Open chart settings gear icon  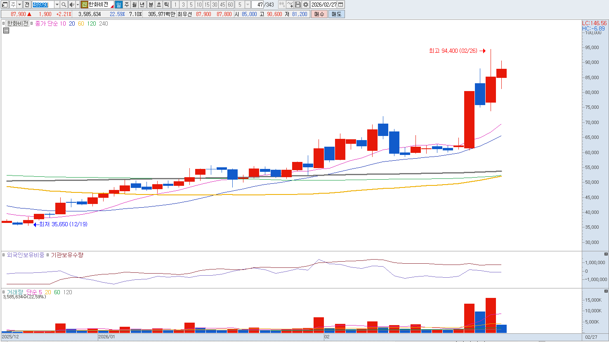click(x=306, y=5)
